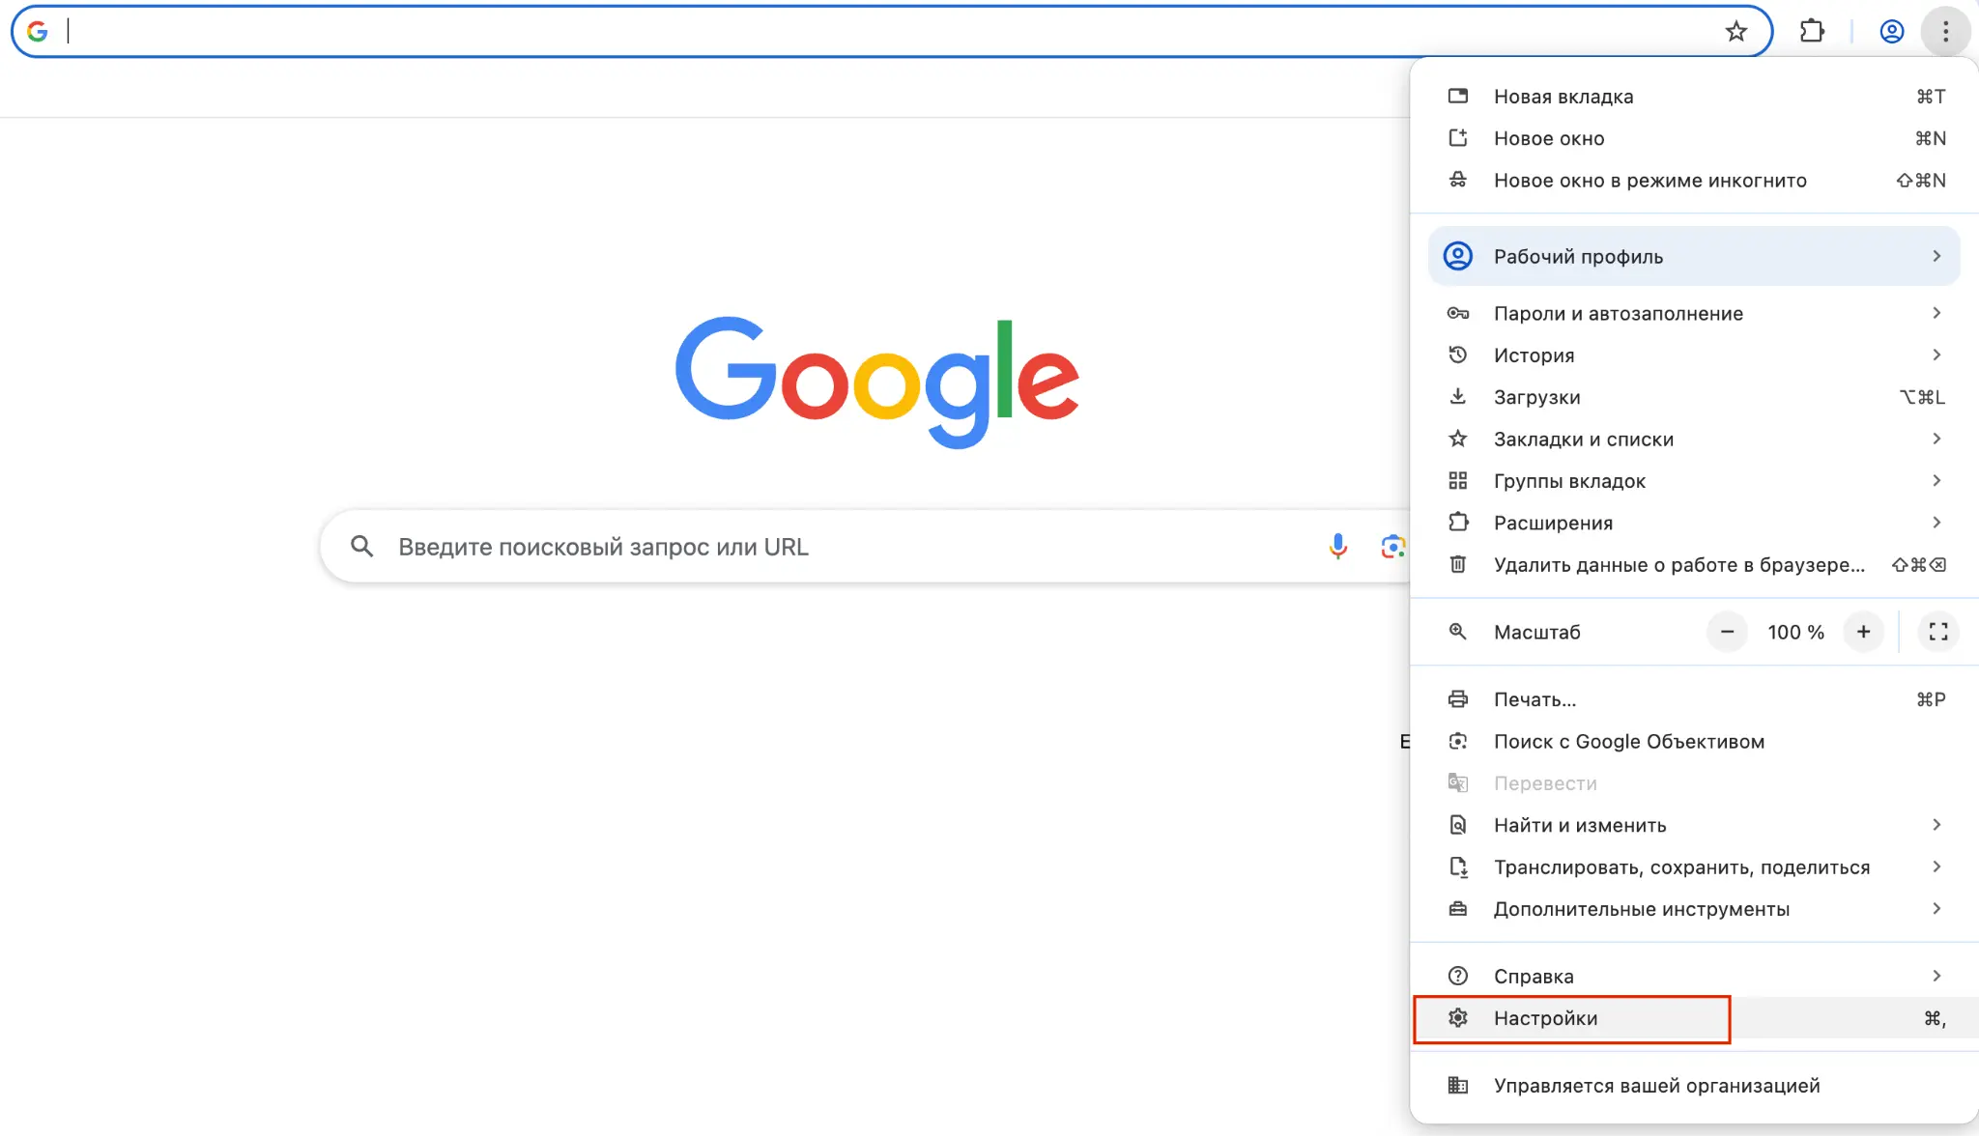
Task: Select Новое окно menu item
Action: pos(1694,138)
